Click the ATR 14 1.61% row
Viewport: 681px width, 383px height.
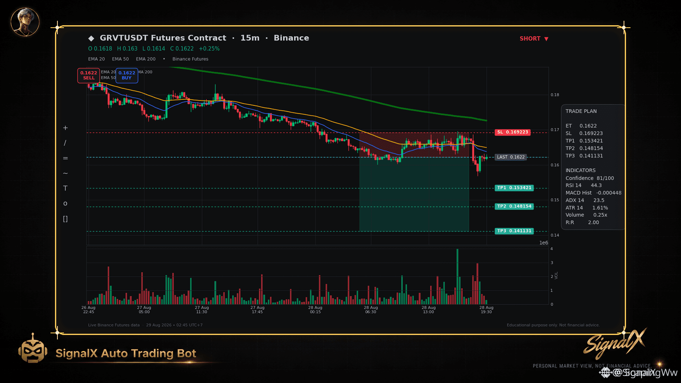click(587, 208)
